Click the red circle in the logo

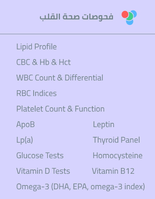coord(125,14)
